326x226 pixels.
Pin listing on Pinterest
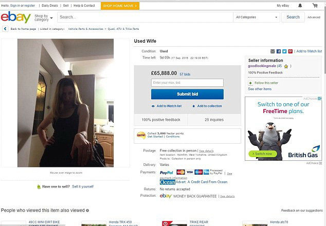pos(291,51)
